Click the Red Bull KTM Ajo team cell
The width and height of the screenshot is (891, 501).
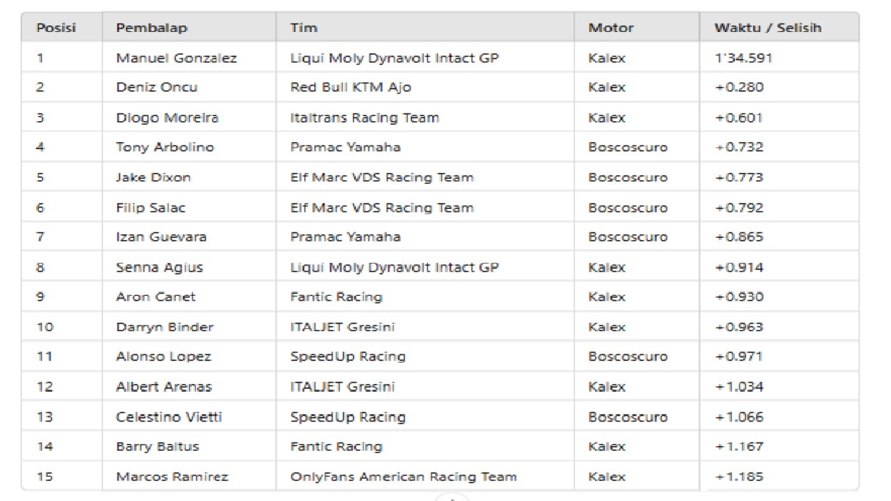(x=350, y=88)
